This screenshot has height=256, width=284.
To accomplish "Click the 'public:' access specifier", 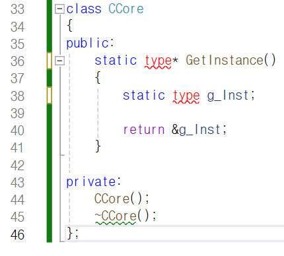I will point(90,43).
